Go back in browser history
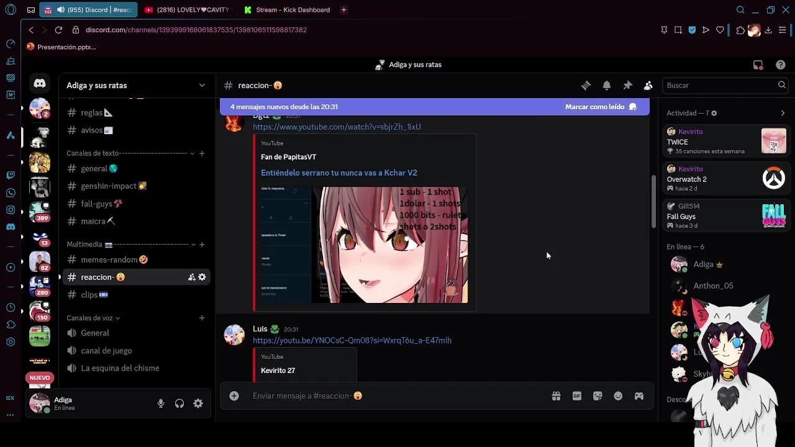The image size is (795, 447). point(31,30)
